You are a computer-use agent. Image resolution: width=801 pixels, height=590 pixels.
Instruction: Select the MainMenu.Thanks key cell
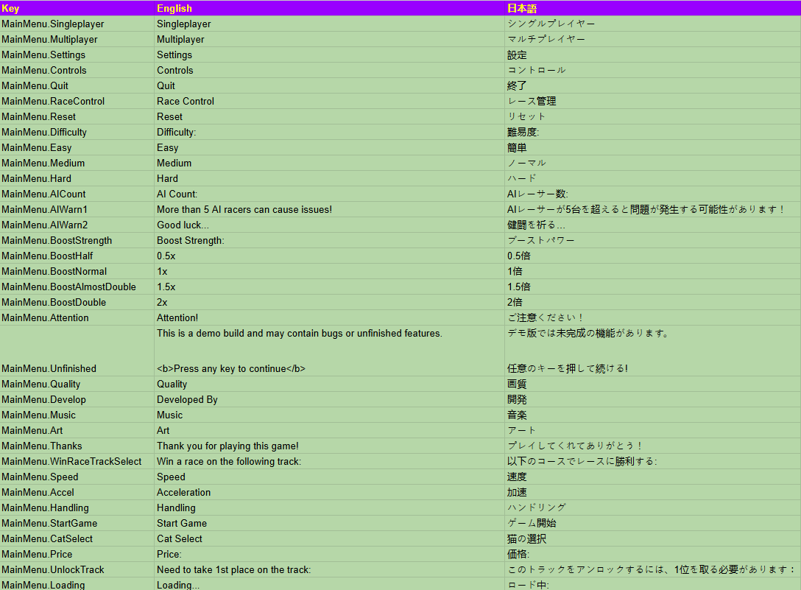pos(77,446)
